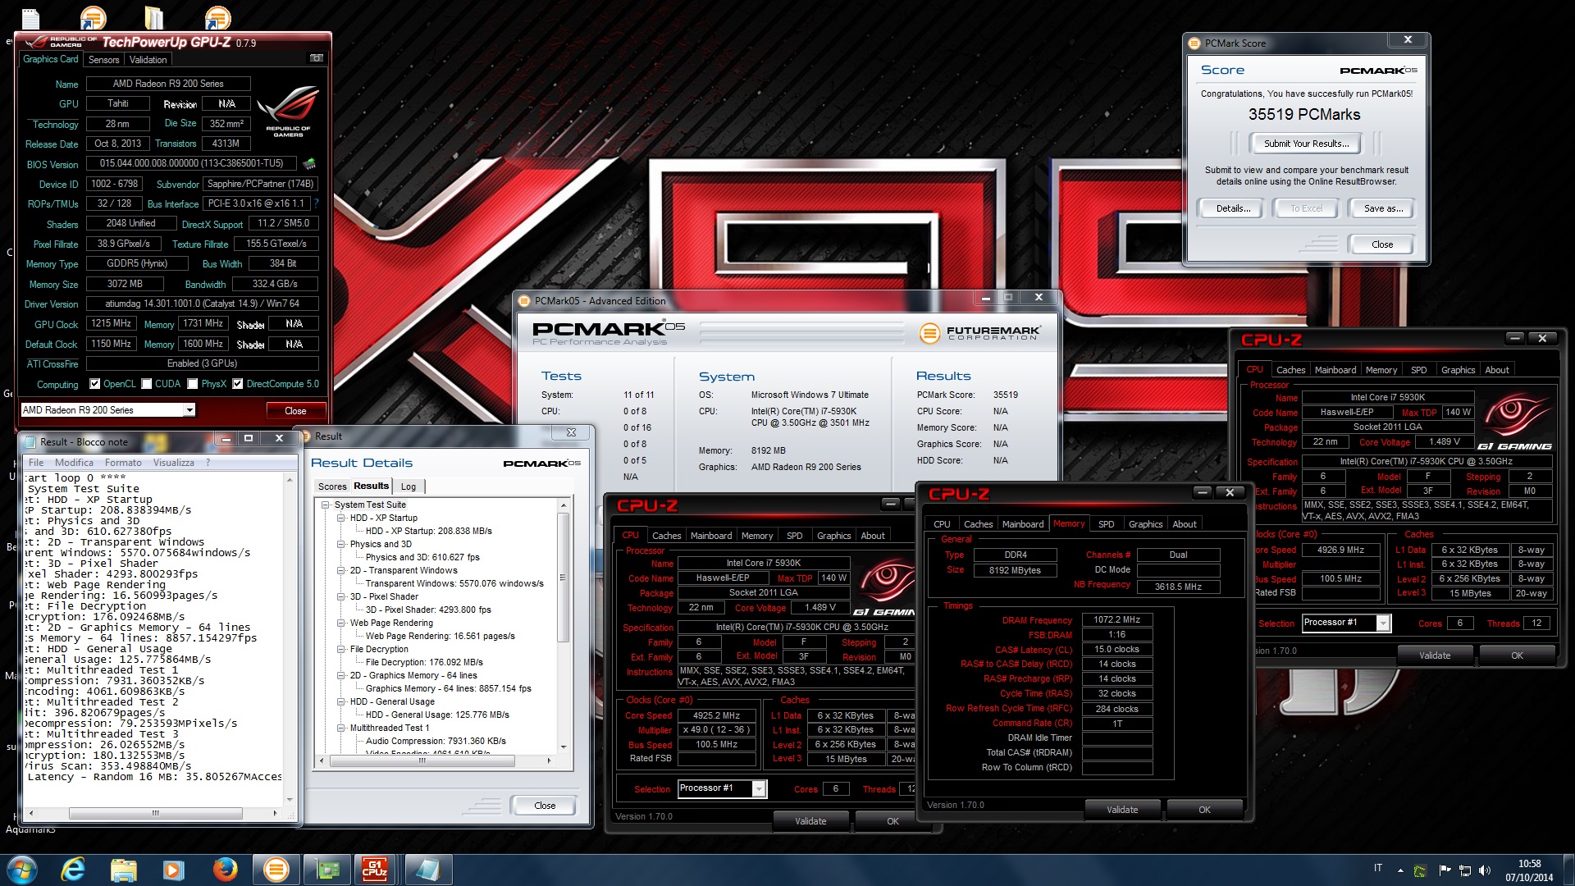The image size is (1575, 886).
Task: Open the folder icon on the desktop
Action: pos(153,16)
